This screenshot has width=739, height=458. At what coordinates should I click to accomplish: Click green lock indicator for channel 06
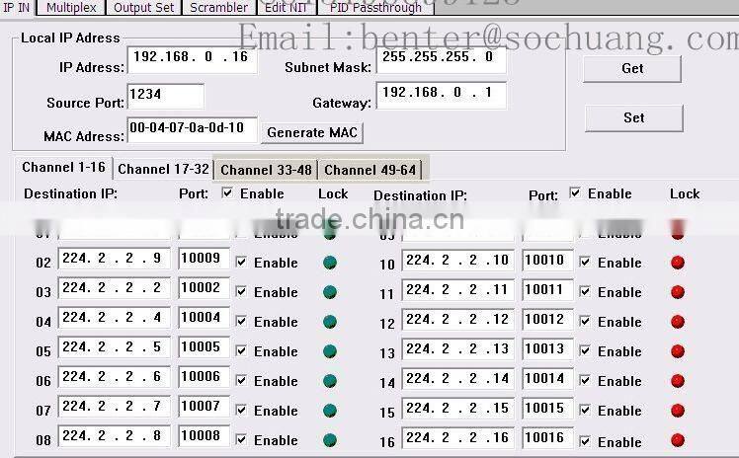330,381
